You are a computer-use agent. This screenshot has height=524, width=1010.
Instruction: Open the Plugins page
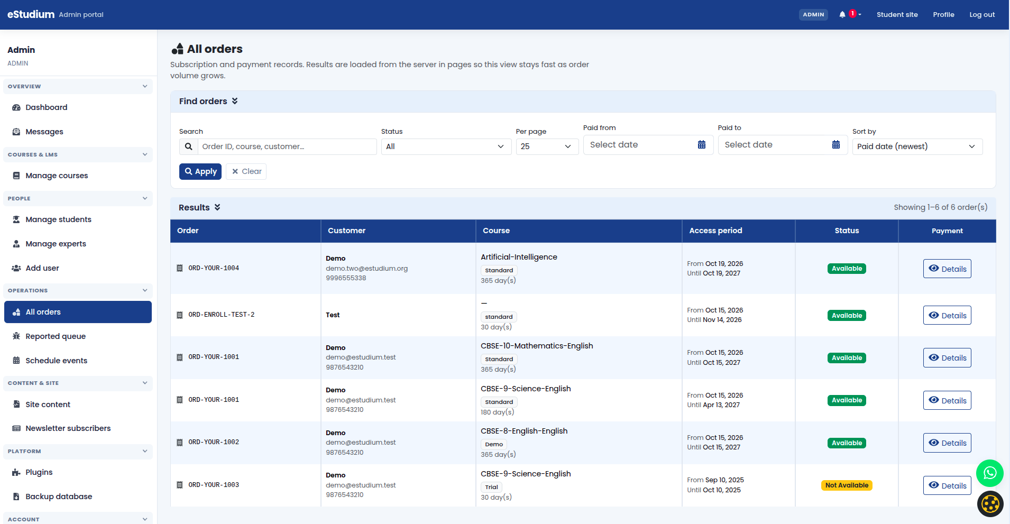78,472
